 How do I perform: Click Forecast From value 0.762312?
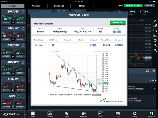(x=106, y=45)
